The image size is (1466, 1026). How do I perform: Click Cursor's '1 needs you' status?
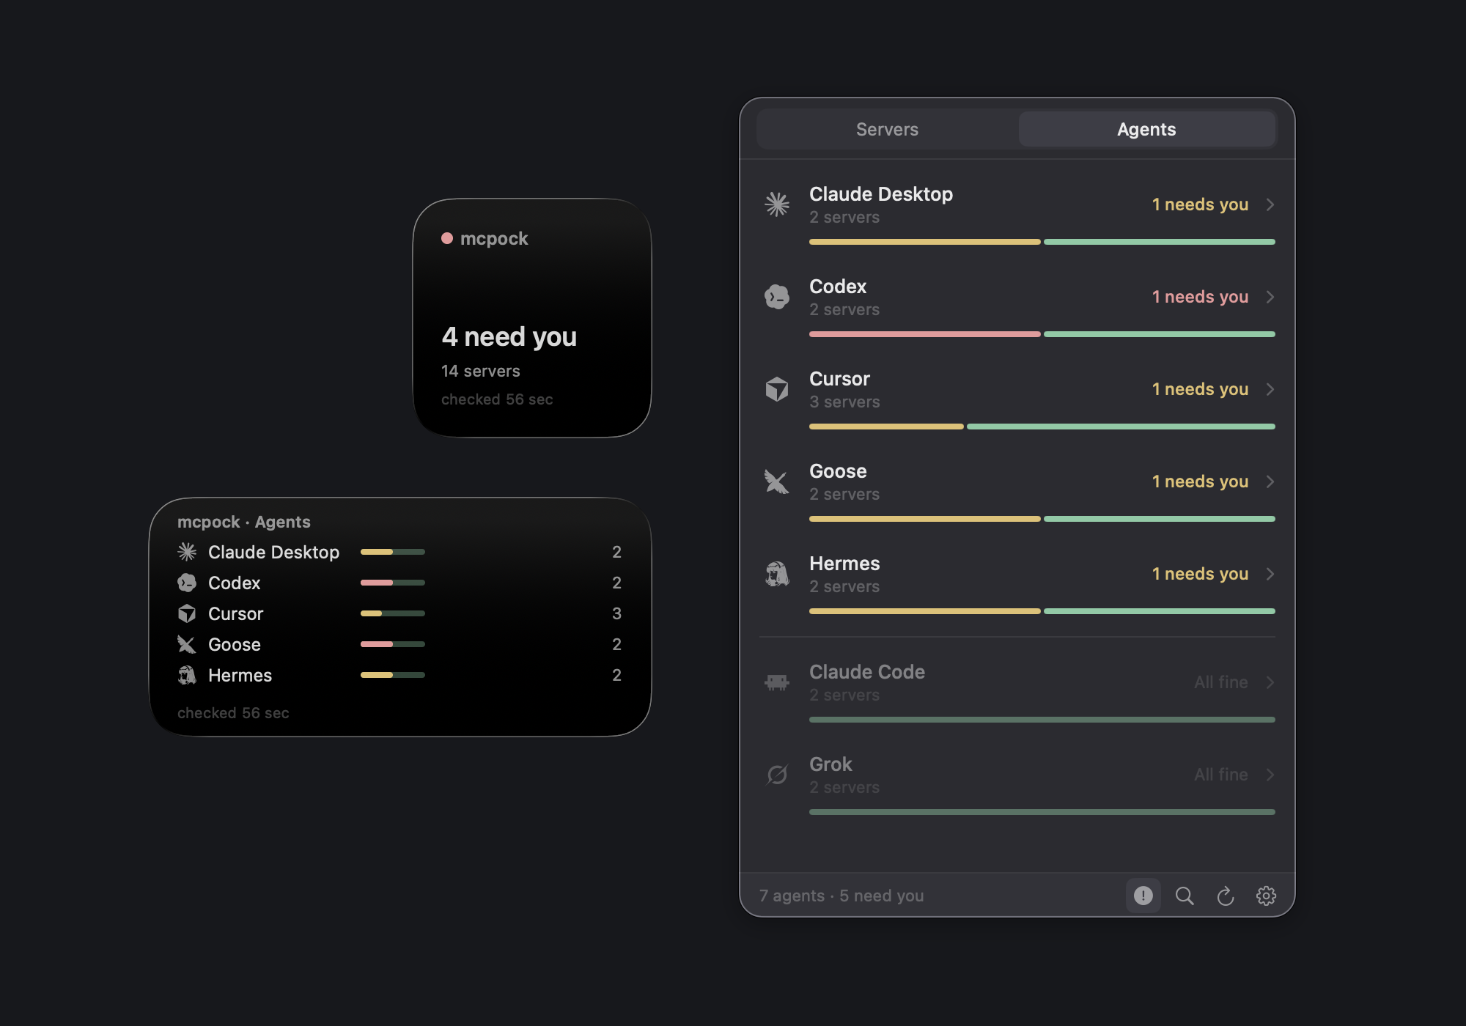pyautogui.click(x=1200, y=389)
